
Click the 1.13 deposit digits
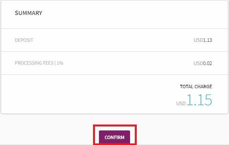pyautogui.click(x=208, y=40)
